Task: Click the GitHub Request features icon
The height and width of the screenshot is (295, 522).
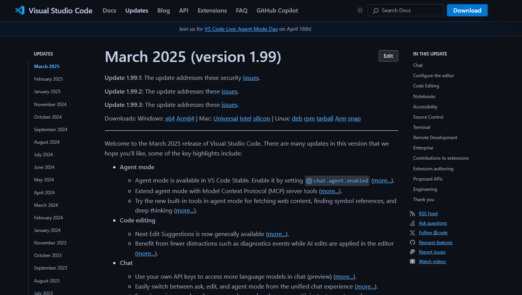Action: click(412, 243)
